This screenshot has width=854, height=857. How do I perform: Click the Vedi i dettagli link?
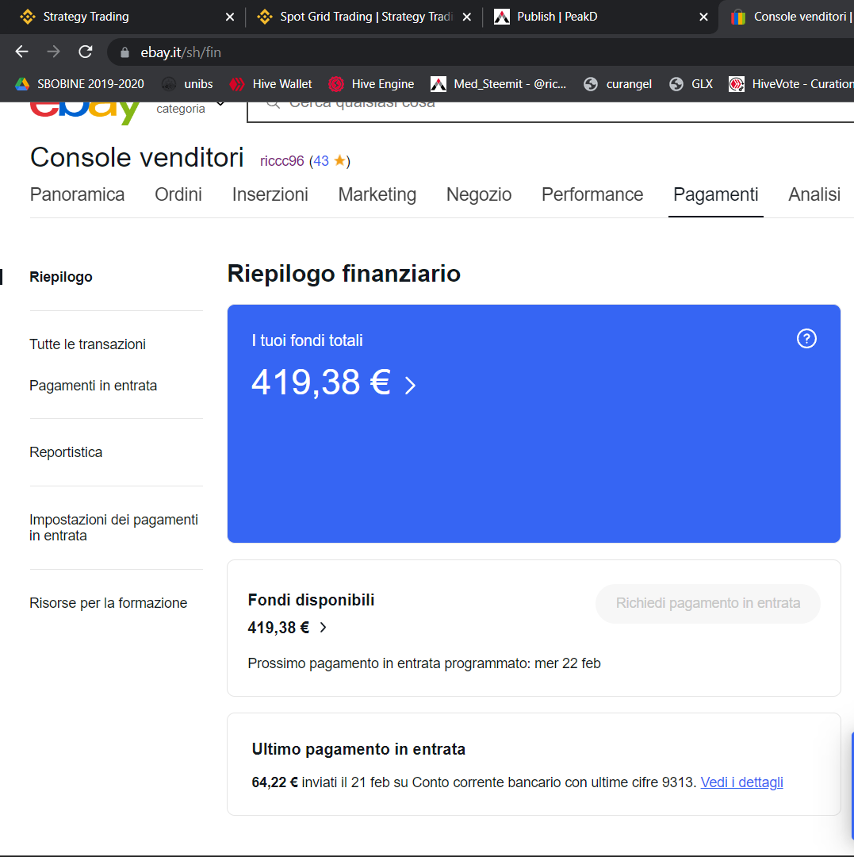click(741, 782)
